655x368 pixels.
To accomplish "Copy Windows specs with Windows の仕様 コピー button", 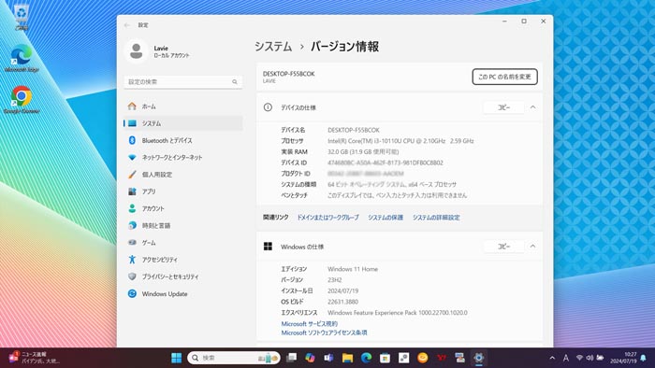I will pyautogui.click(x=503, y=247).
